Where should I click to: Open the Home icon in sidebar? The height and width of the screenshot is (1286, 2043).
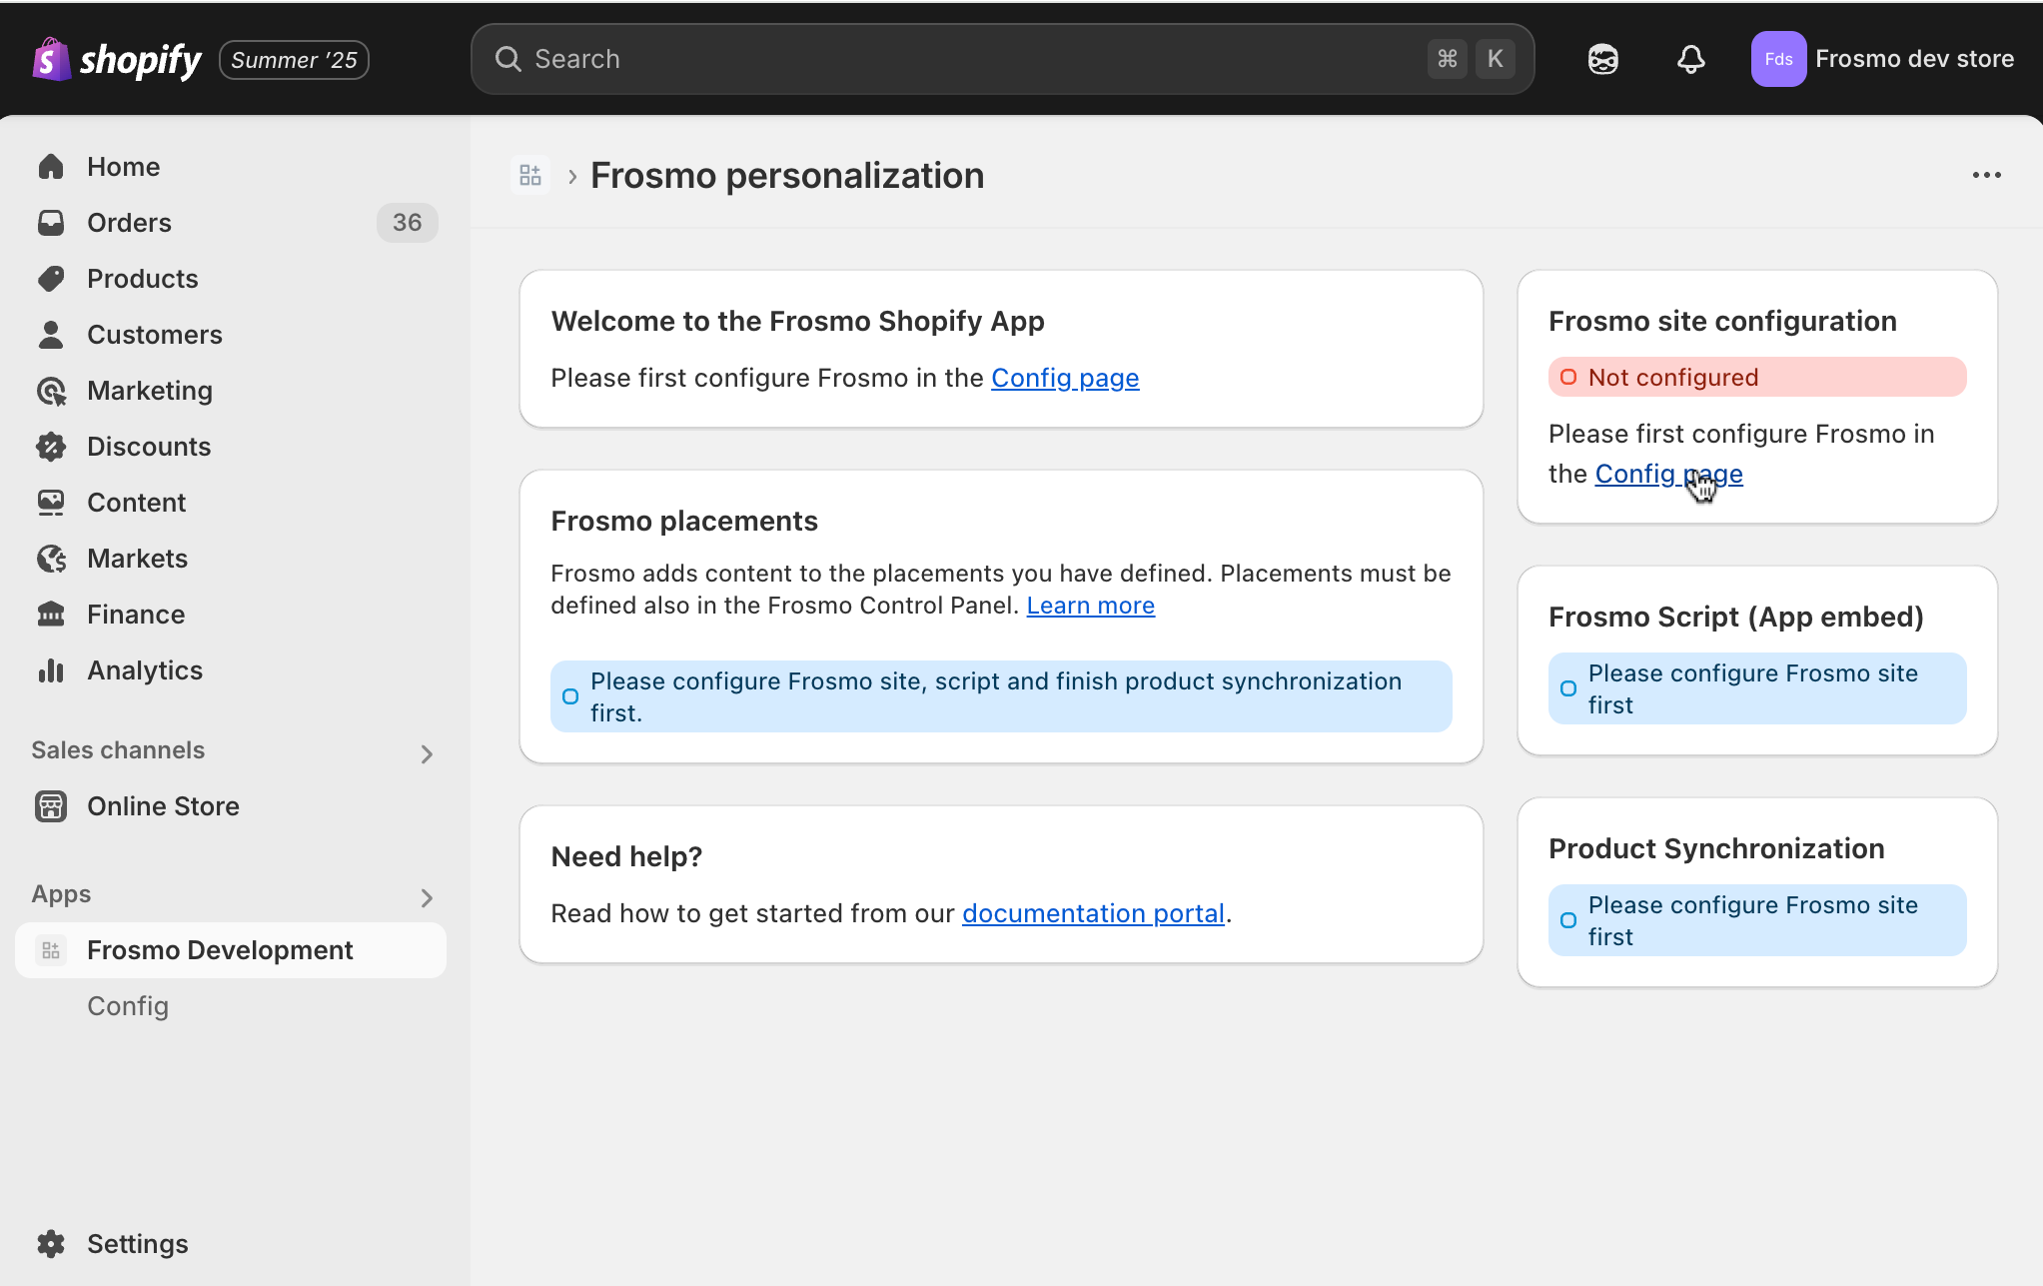pyautogui.click(x=51, y=166)
